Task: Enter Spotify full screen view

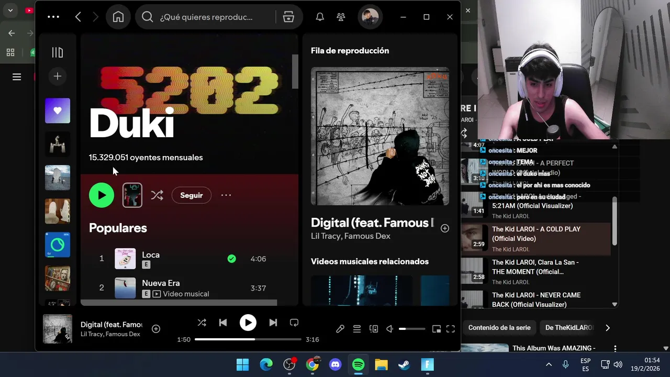Action: pyautogui.click(x=451, y=329)
